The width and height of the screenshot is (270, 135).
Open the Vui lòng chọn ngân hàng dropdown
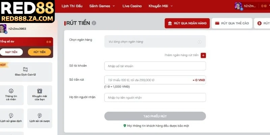pos(155,42)
